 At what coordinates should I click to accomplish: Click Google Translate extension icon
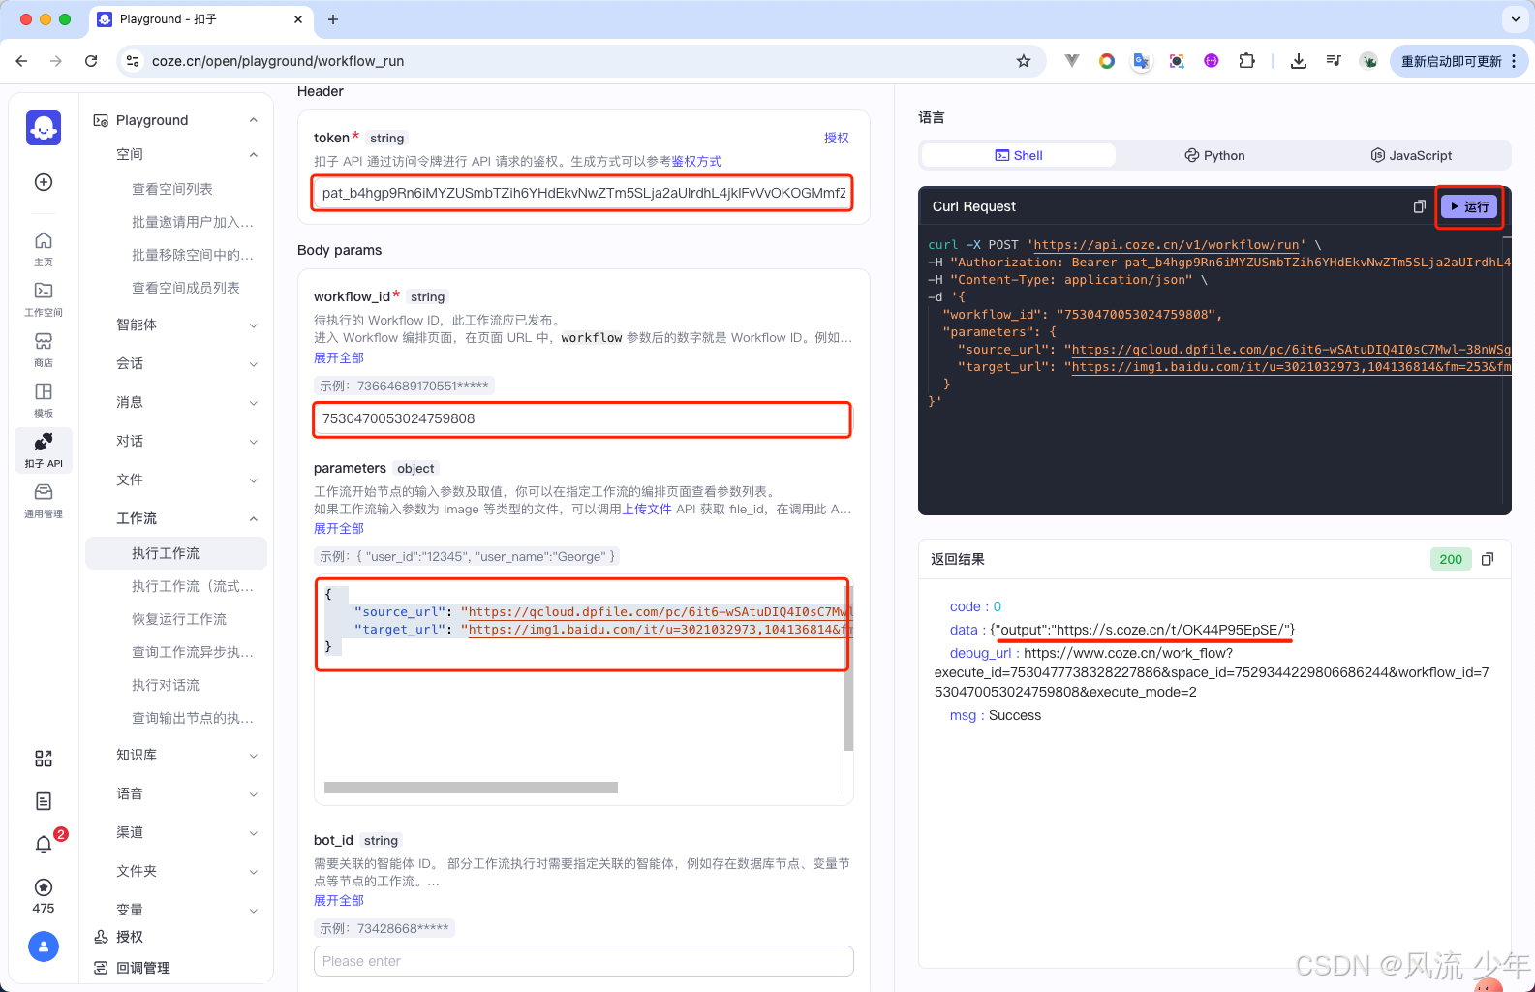click(1142, 61)
